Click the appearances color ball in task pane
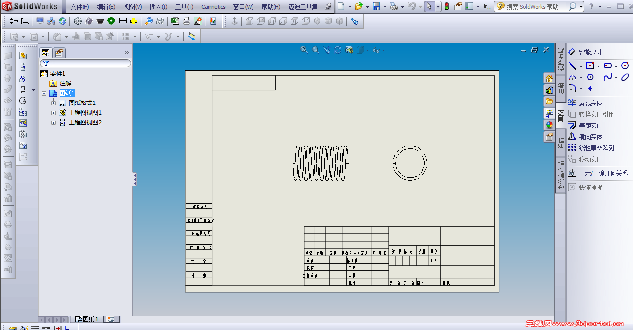The image size is (633, 330). pos(549,125)
